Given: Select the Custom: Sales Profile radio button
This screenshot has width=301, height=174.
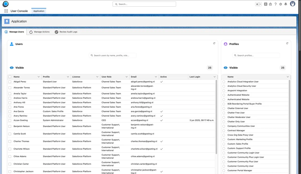Looking at the screenshot, I should (x=224, y=144).
